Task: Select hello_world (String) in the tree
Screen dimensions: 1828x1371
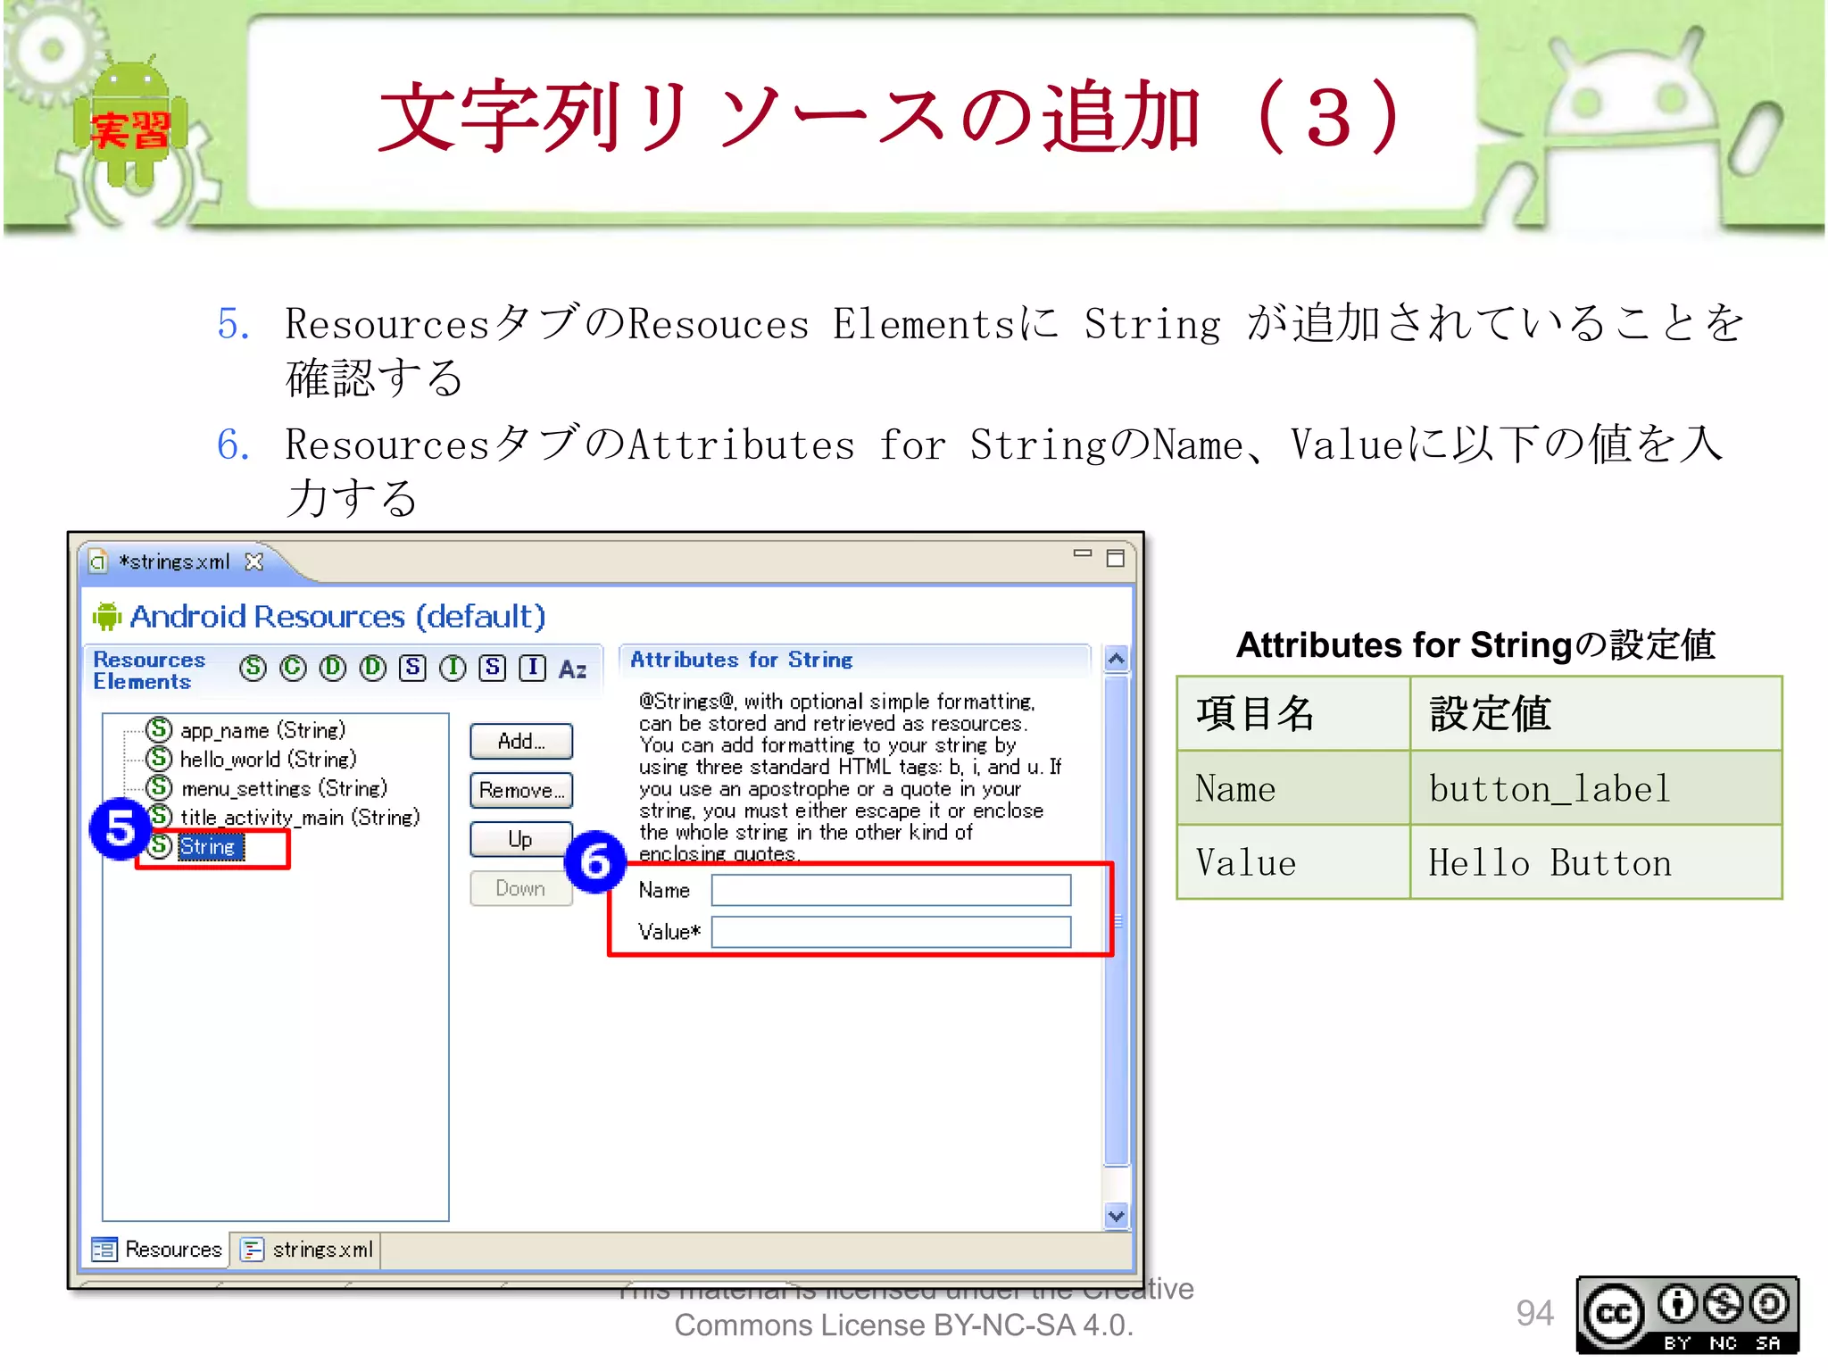Action: coord(252,759)
